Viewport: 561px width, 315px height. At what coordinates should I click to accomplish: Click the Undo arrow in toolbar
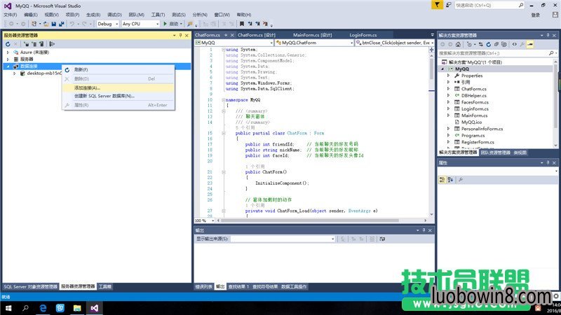coord(72,24)
